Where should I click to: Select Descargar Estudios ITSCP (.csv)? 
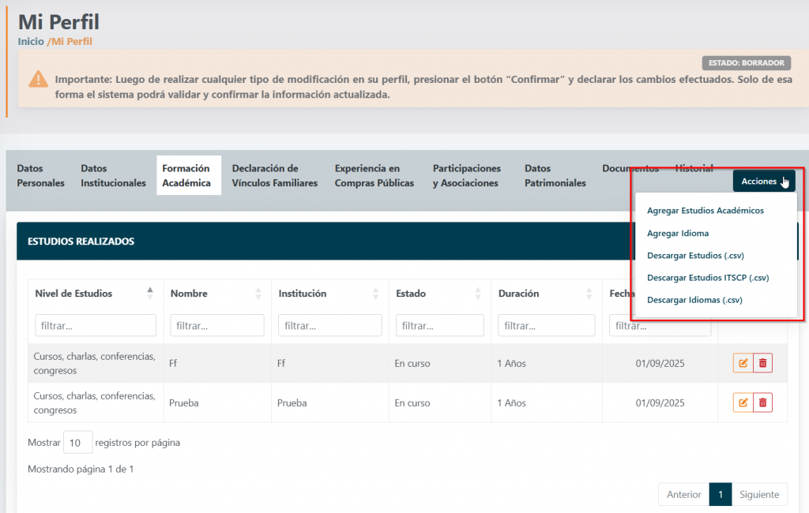[708, 277]
